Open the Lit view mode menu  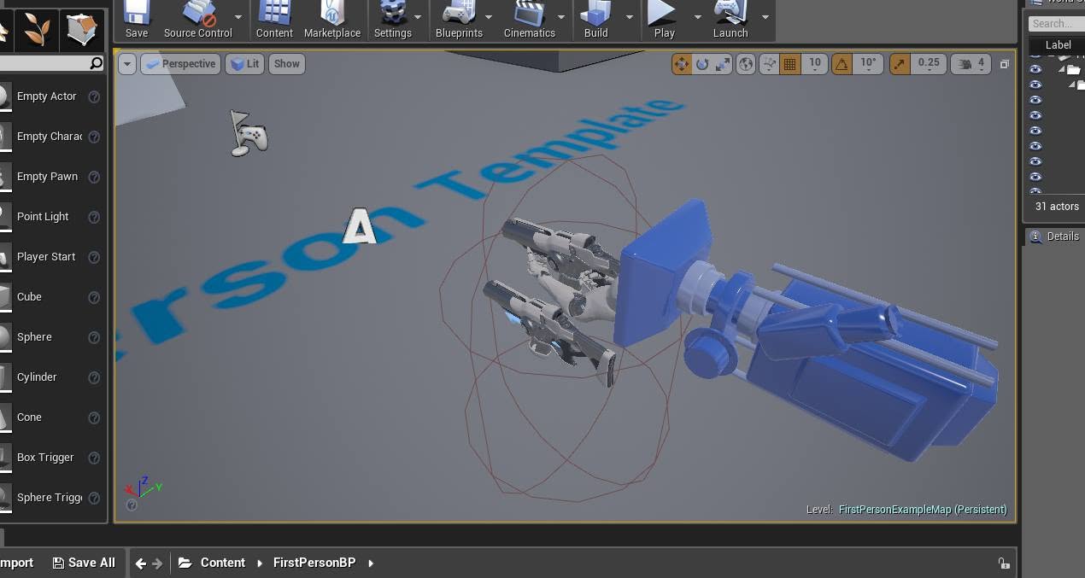(x=244, y=64)
